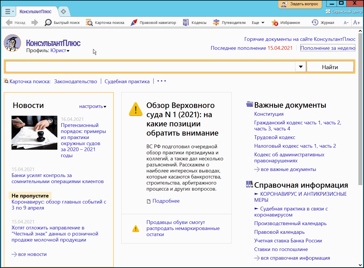Image resolution: width=364 pixels, height=268 pixels.
Task: Open Пополнение за неделю link
Action: tap(328, 48)
